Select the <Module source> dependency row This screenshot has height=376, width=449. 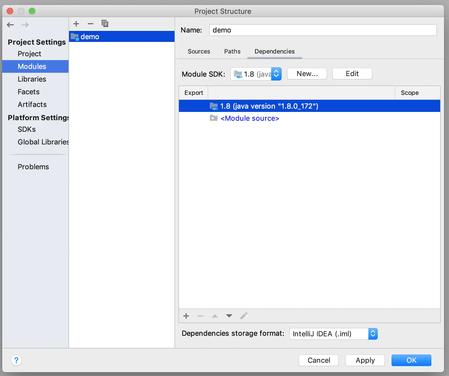coord(310,118)
